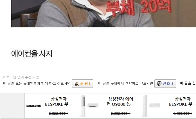Click the gray panel left of Samsung ad
Image resolution: width=196 pixels, height=119 pixels.
[x=13, y=106]
